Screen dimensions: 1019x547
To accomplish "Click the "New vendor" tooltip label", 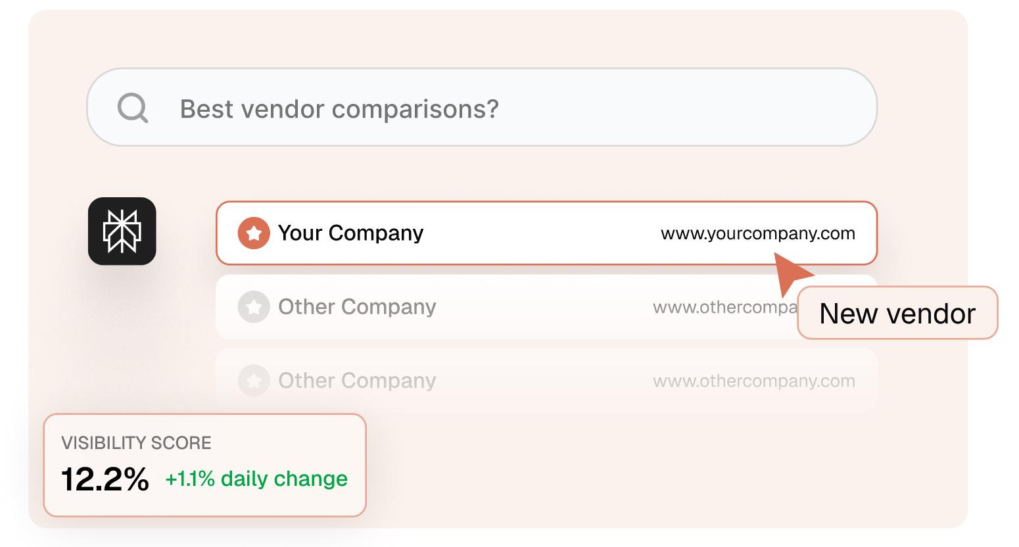I will coord(897,314).
